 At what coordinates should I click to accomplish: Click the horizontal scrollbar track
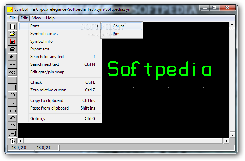123,141
